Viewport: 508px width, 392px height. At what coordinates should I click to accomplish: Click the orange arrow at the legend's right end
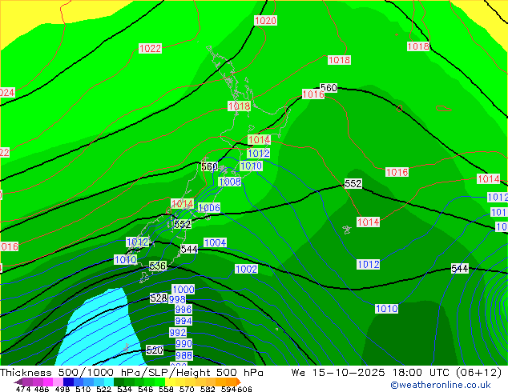(239, 382)
